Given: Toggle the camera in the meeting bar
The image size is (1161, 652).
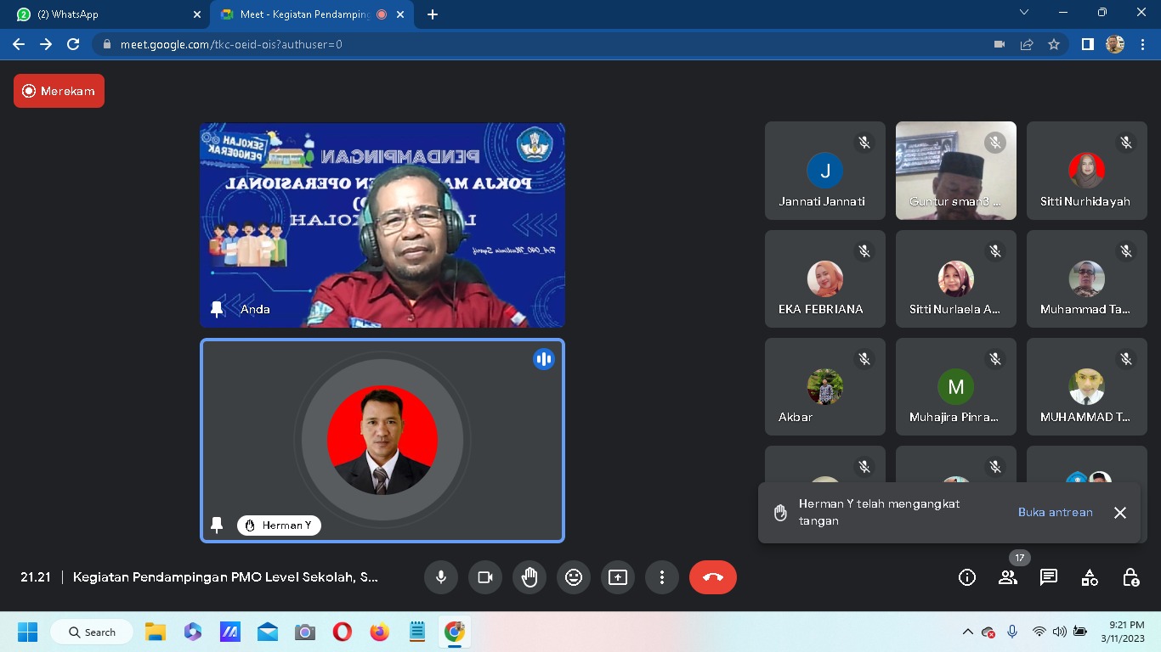Looking at the screenshot, I should (485, 577).
